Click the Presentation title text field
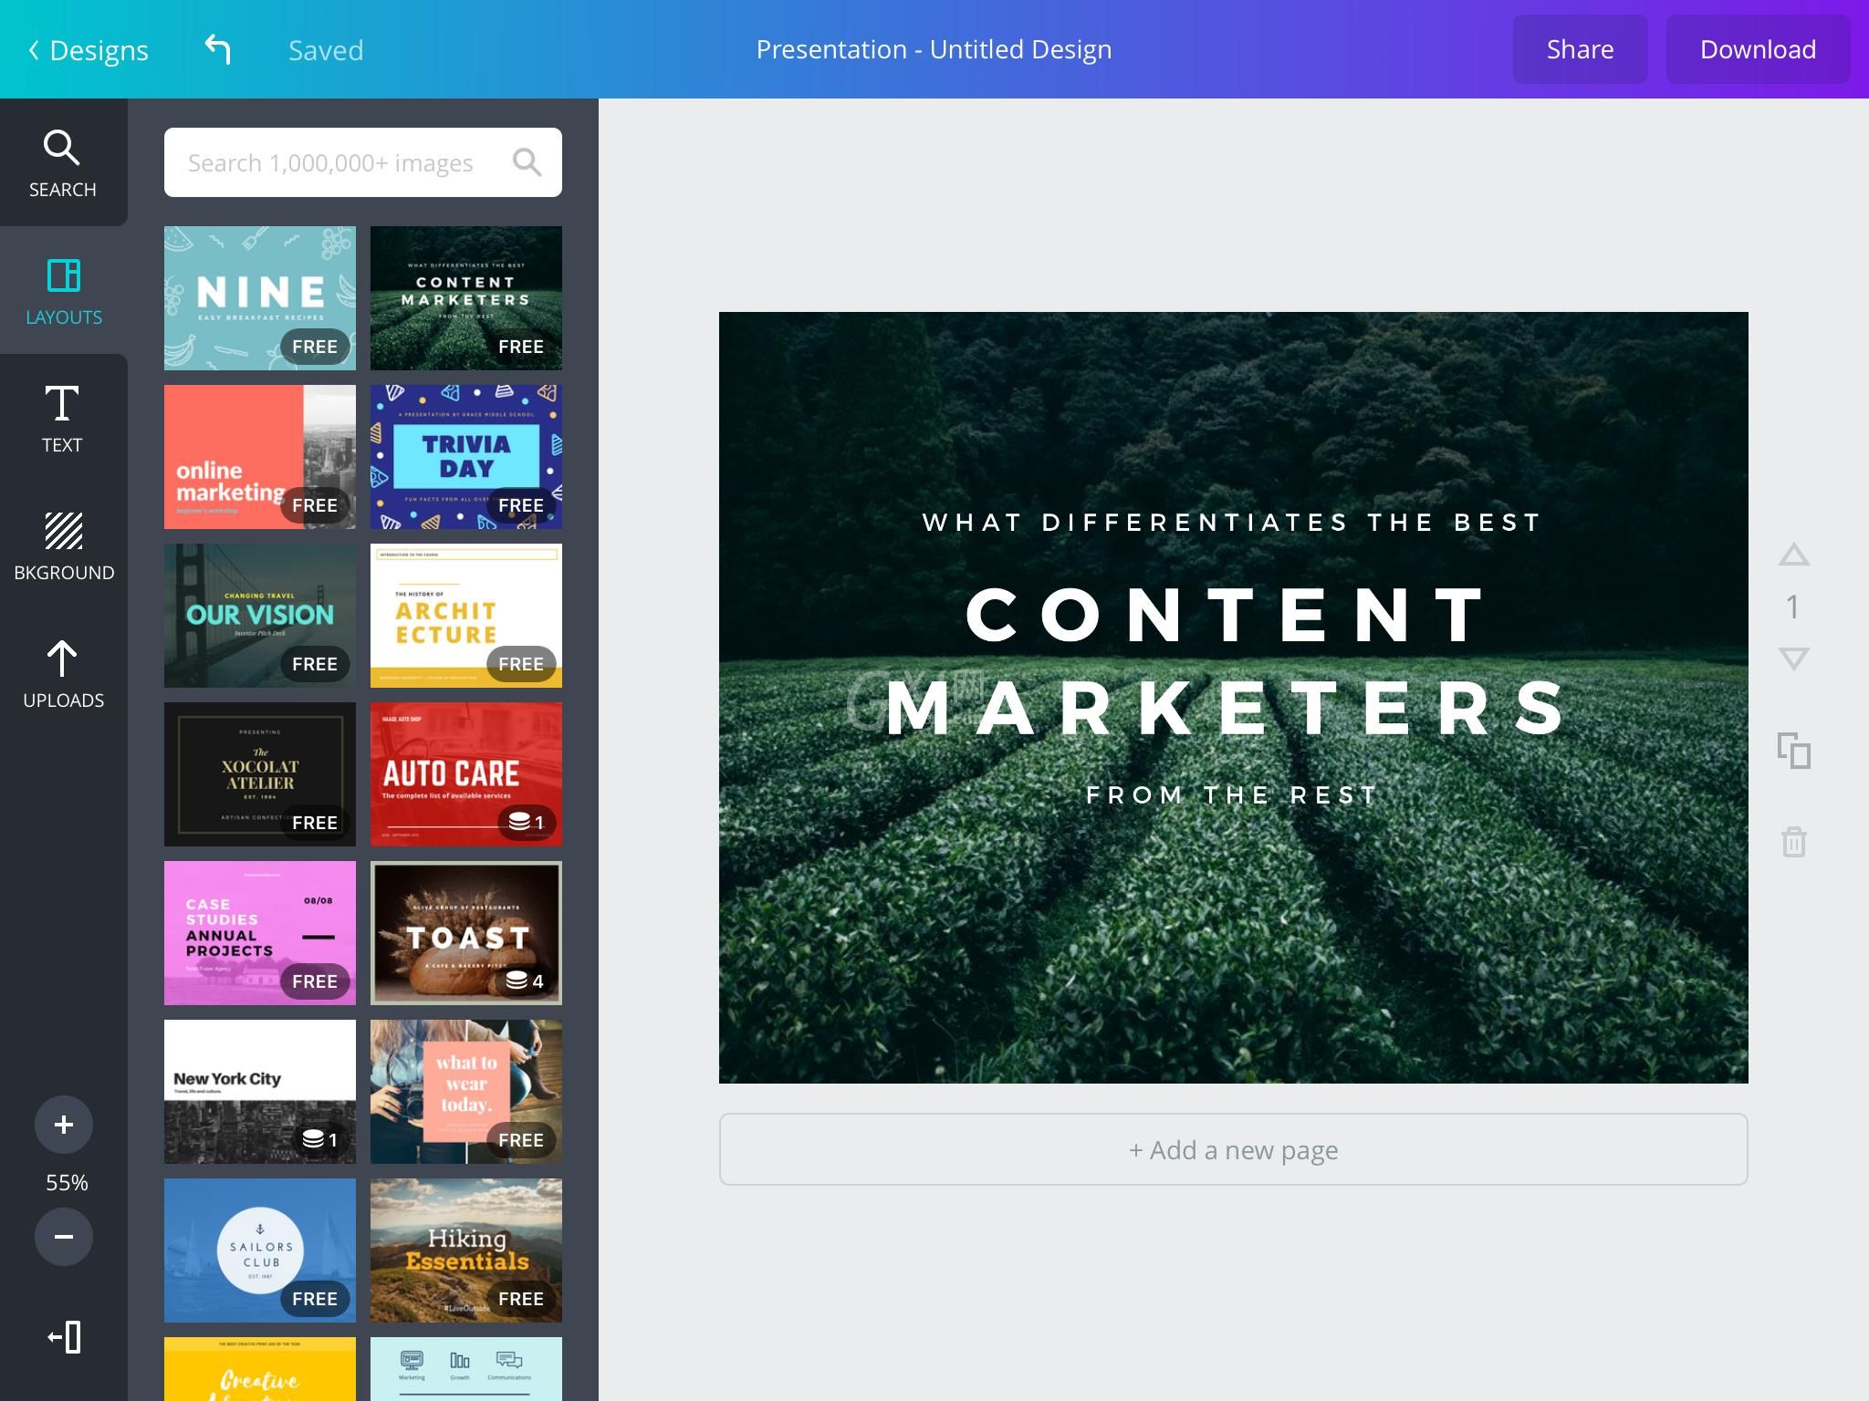The image size is (1869, 1401). (934, 48)
